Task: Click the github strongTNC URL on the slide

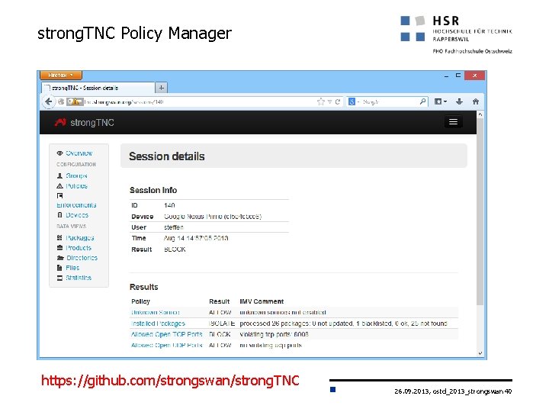Action: [x=170, y=381]
